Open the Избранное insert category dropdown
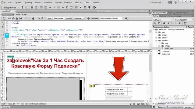The image size is (195, 109). click(x=11, y=7)
